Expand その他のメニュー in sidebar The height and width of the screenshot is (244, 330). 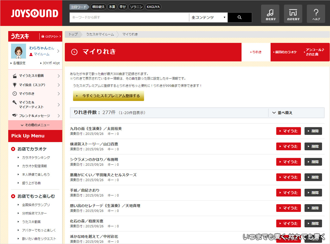(35, 125)
